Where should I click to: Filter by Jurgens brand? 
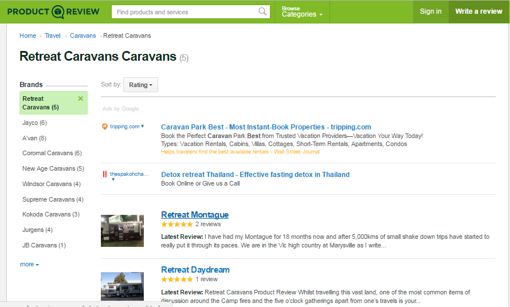click(x=37, y=230)
